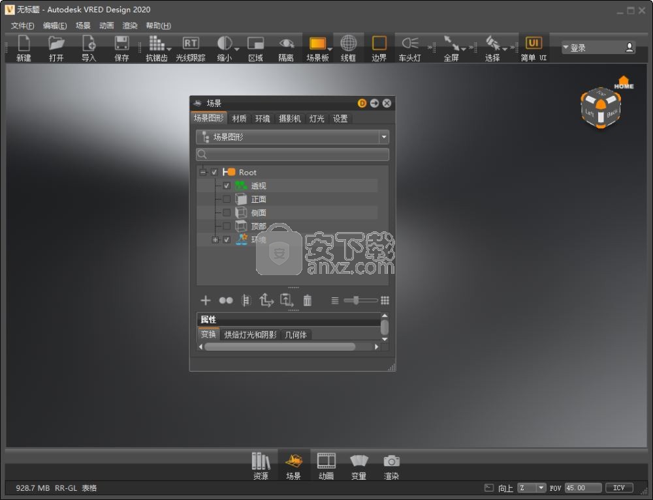Open the 场景图形 scene graph dropdown
653x500 pixels.
[x=293, y=137]
